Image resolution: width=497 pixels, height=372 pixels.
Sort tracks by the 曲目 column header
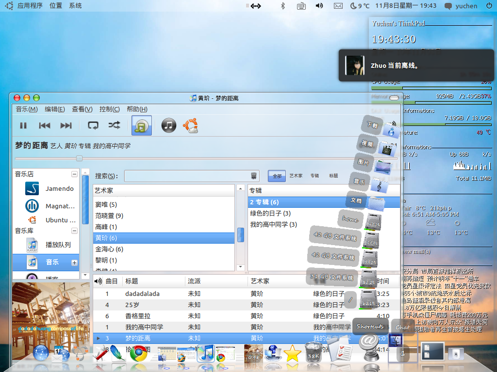point(112,281)
